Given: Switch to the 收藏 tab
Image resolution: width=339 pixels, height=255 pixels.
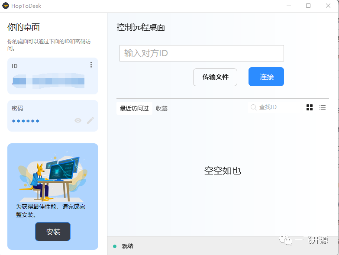Looking at the screenshot, I should [x=161, y=108].
